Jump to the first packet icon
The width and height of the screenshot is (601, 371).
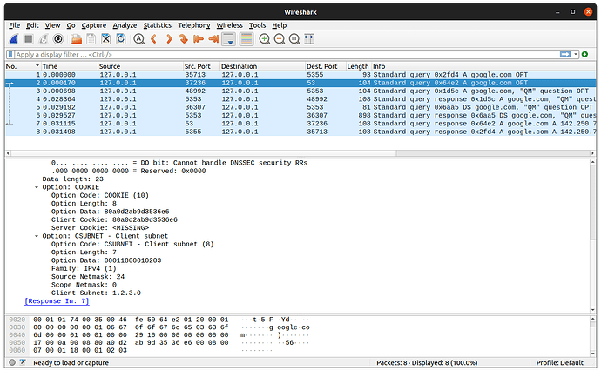tap(199, 39)
